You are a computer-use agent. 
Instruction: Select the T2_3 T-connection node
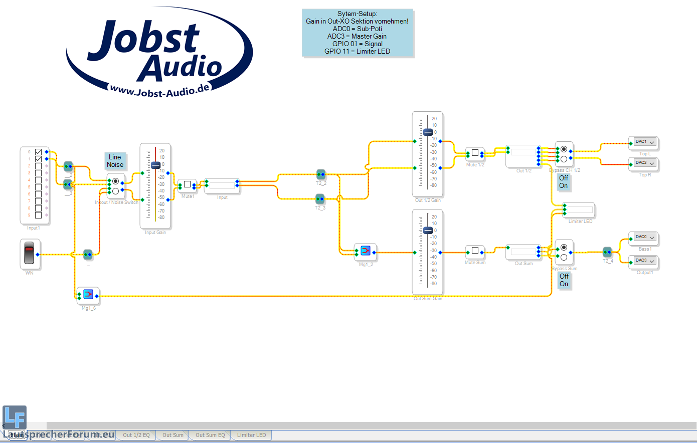tap(320, 198)
